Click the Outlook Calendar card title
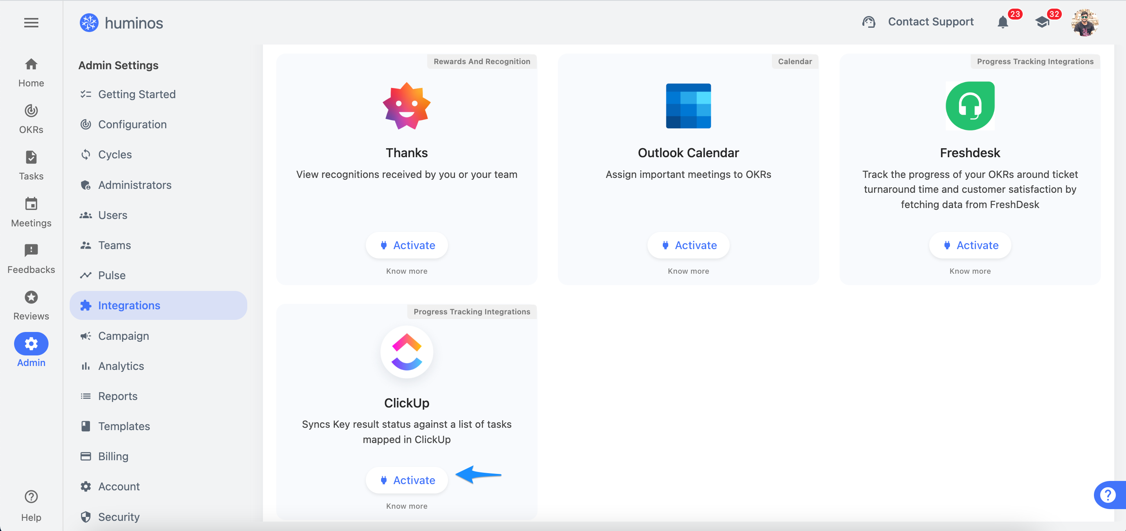This screenshot has width=1126, height=531. [x=688, y=153]
